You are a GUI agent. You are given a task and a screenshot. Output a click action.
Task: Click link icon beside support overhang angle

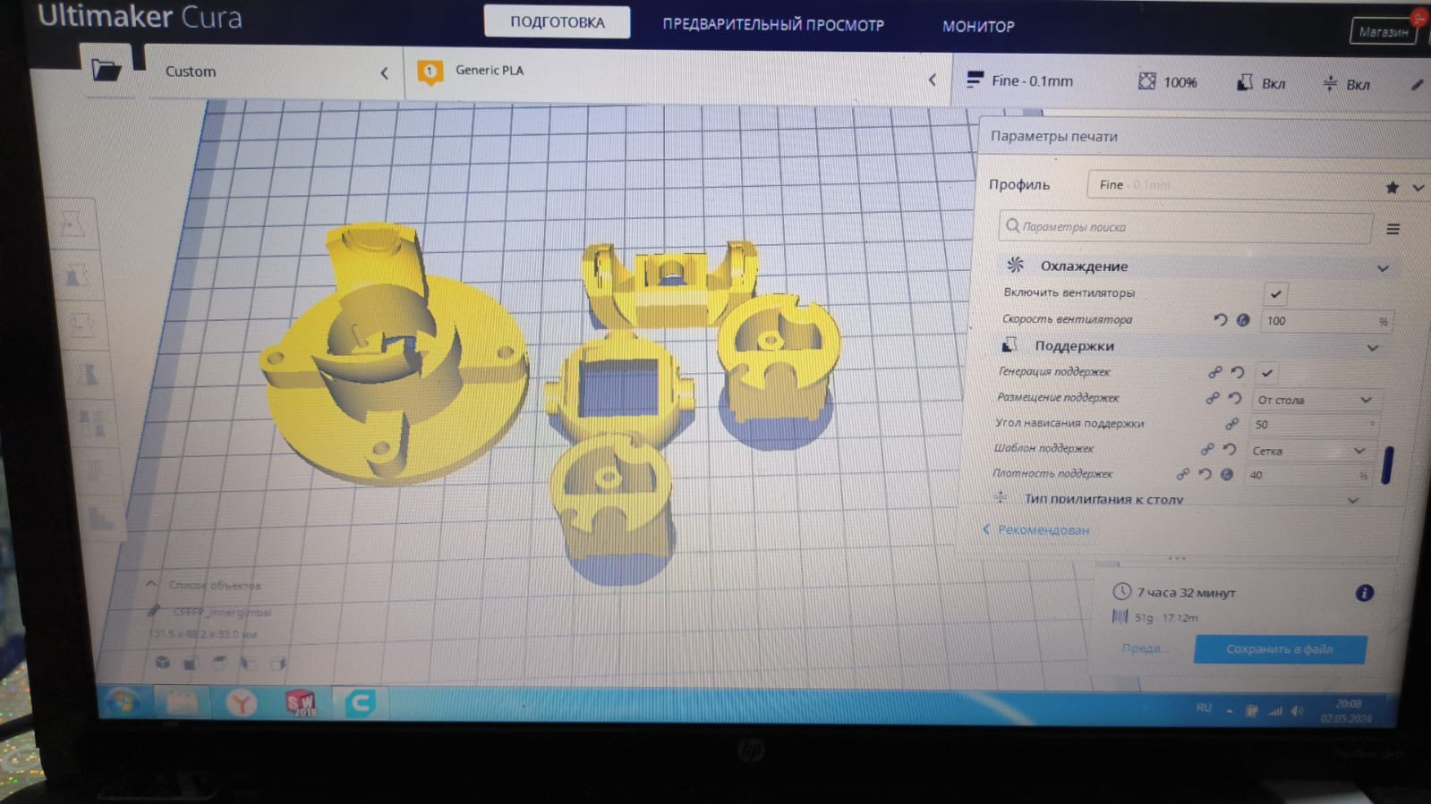(x=1231, y=424)
